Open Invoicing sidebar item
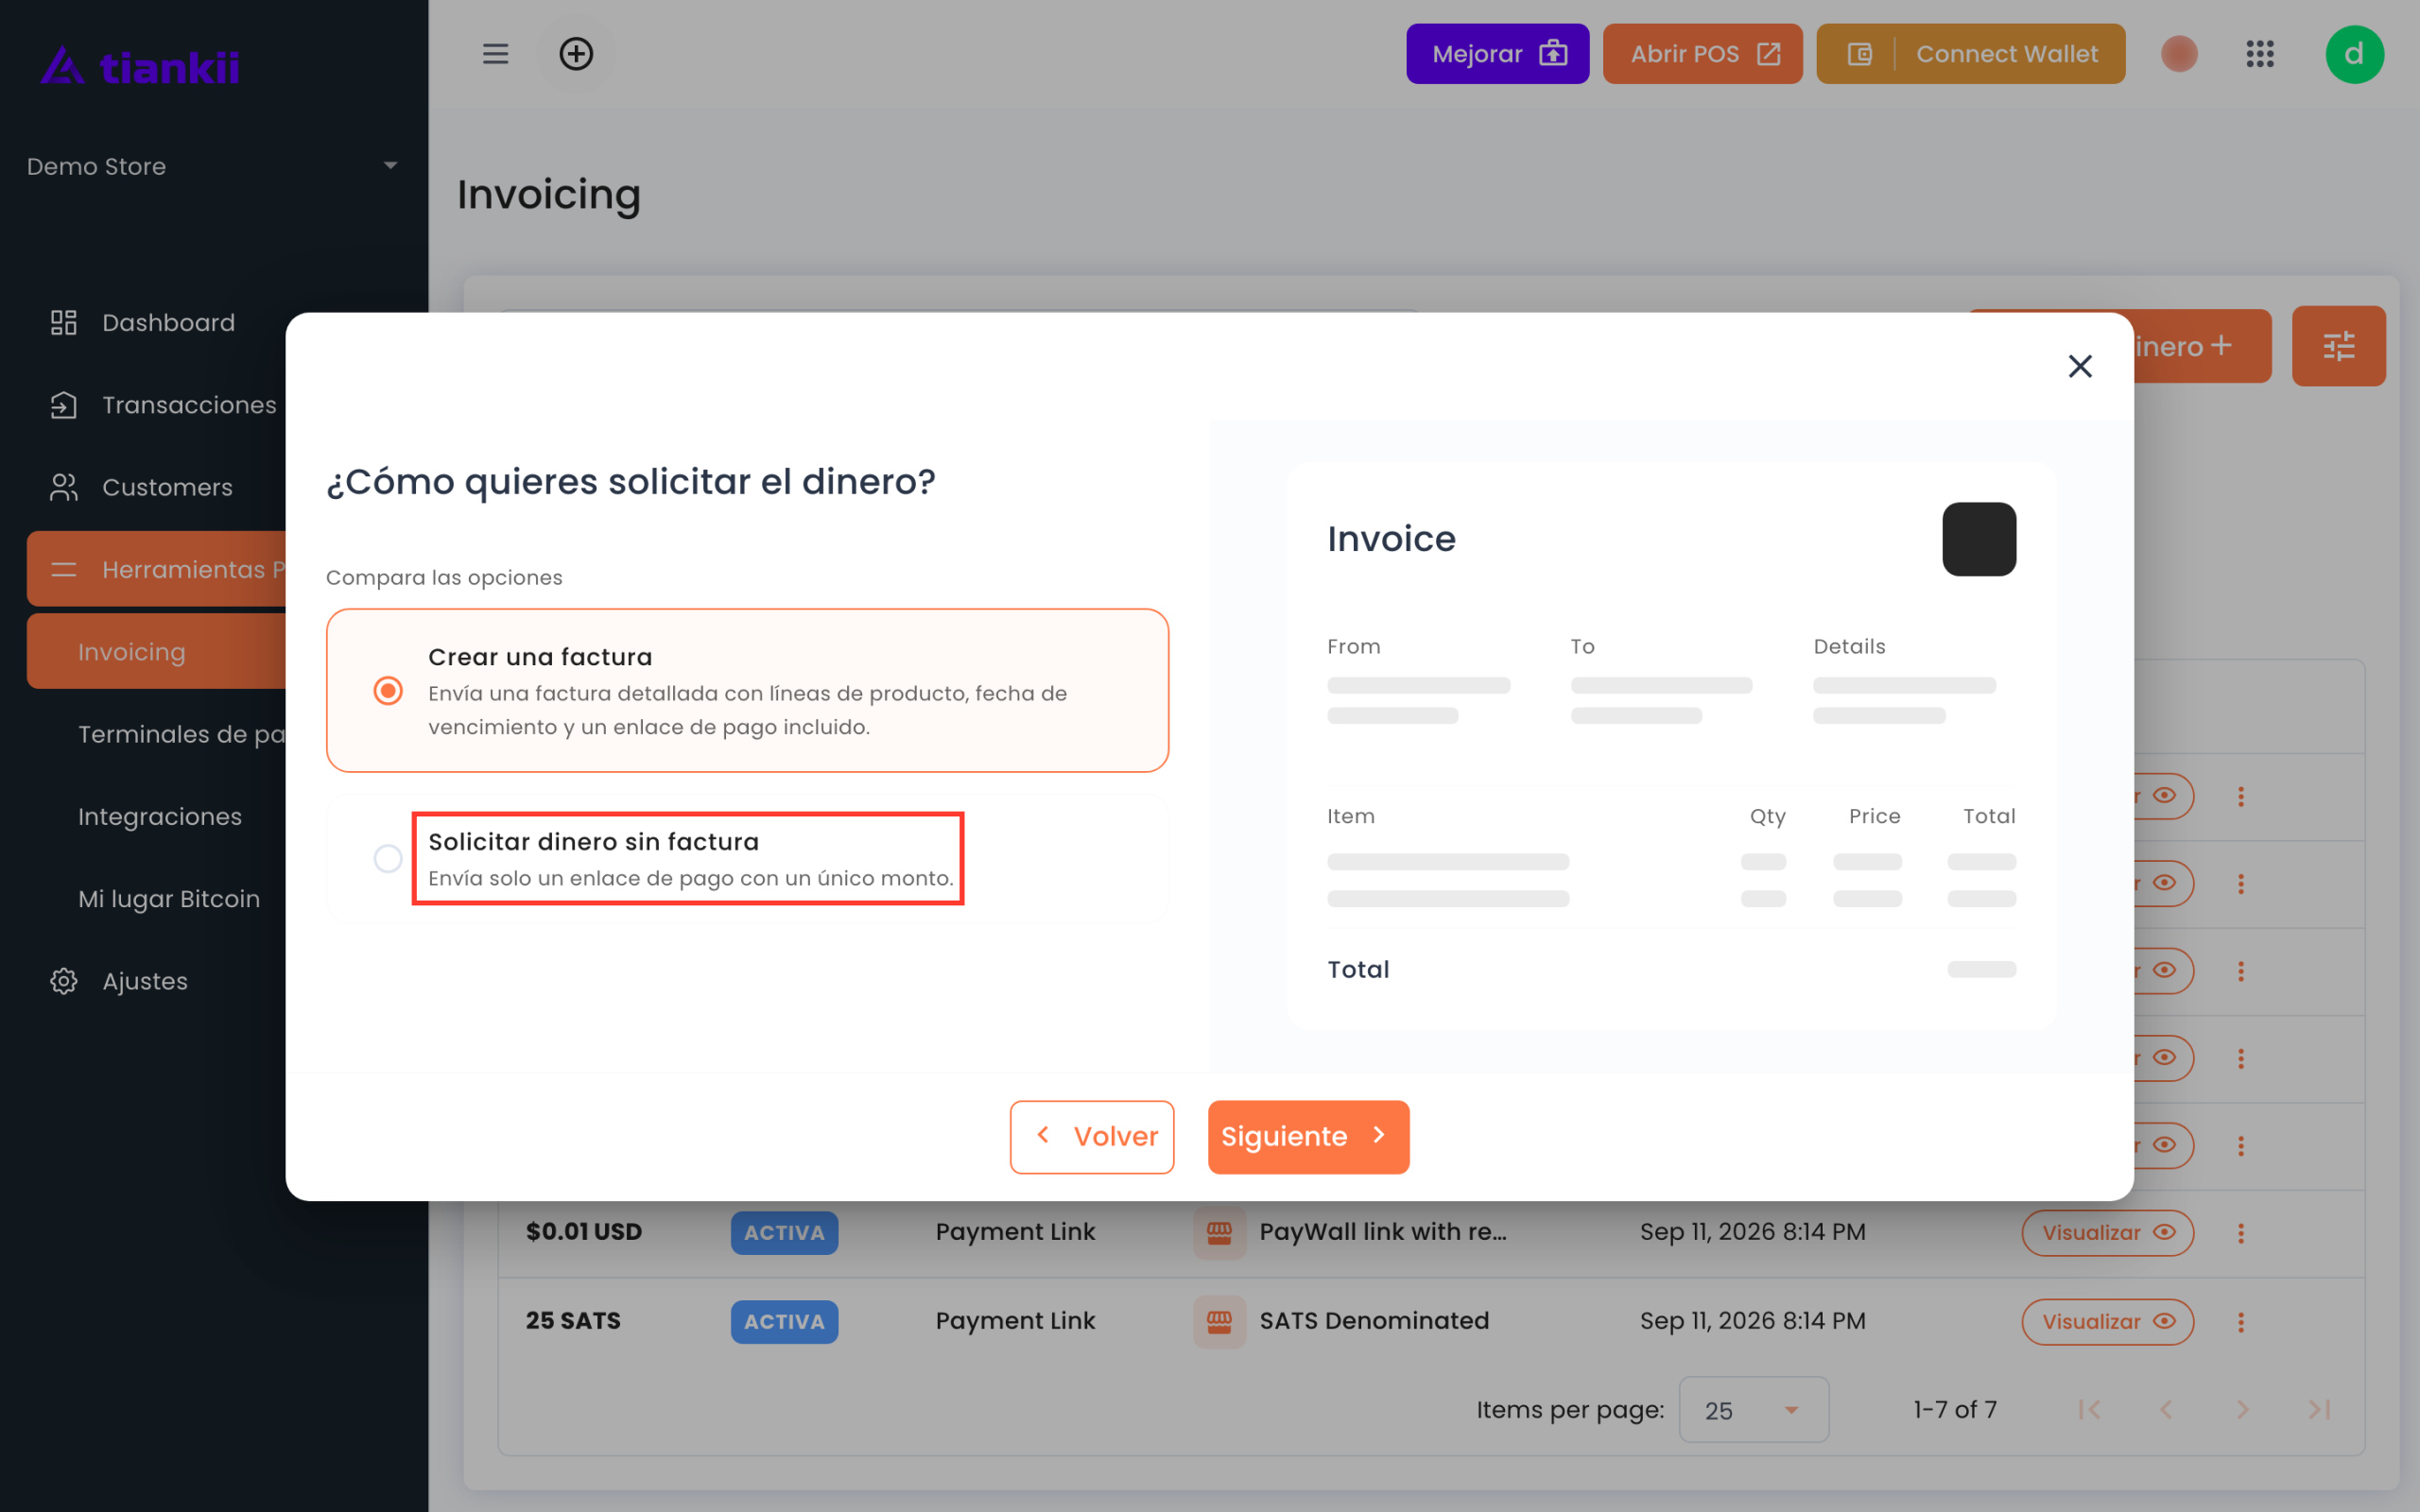The height and width of the screenshot is (1512, 2420). coord(157,652)
